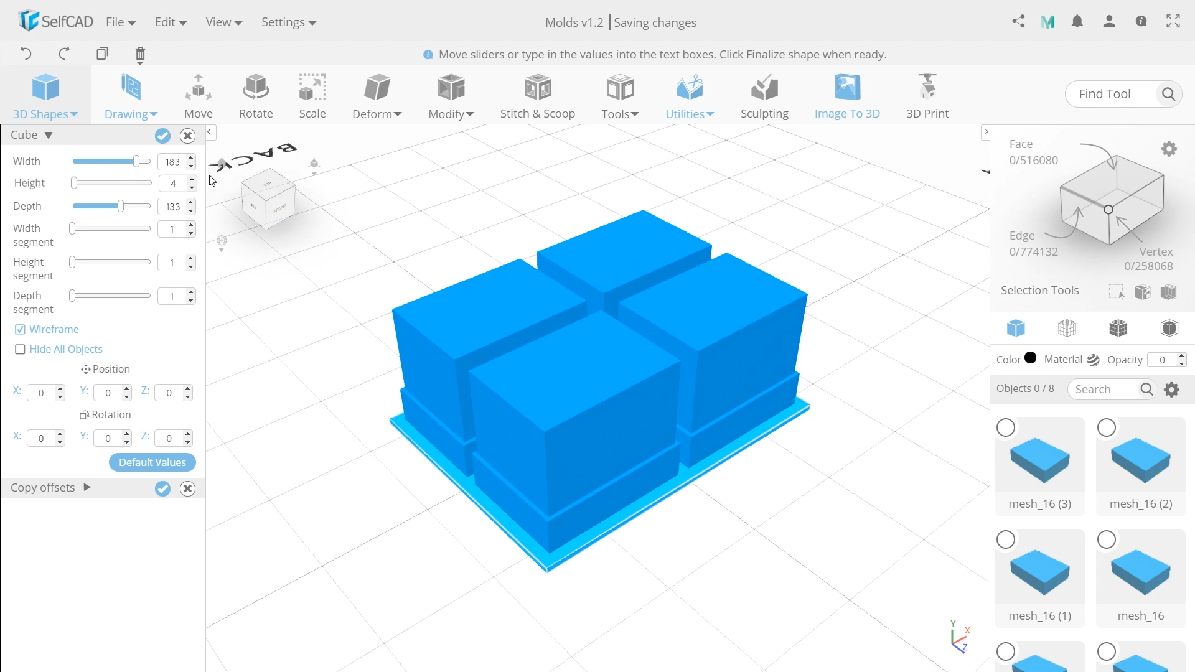Click the objects Search magnifier icon
1195x672 pixels.
point(1146,390)
